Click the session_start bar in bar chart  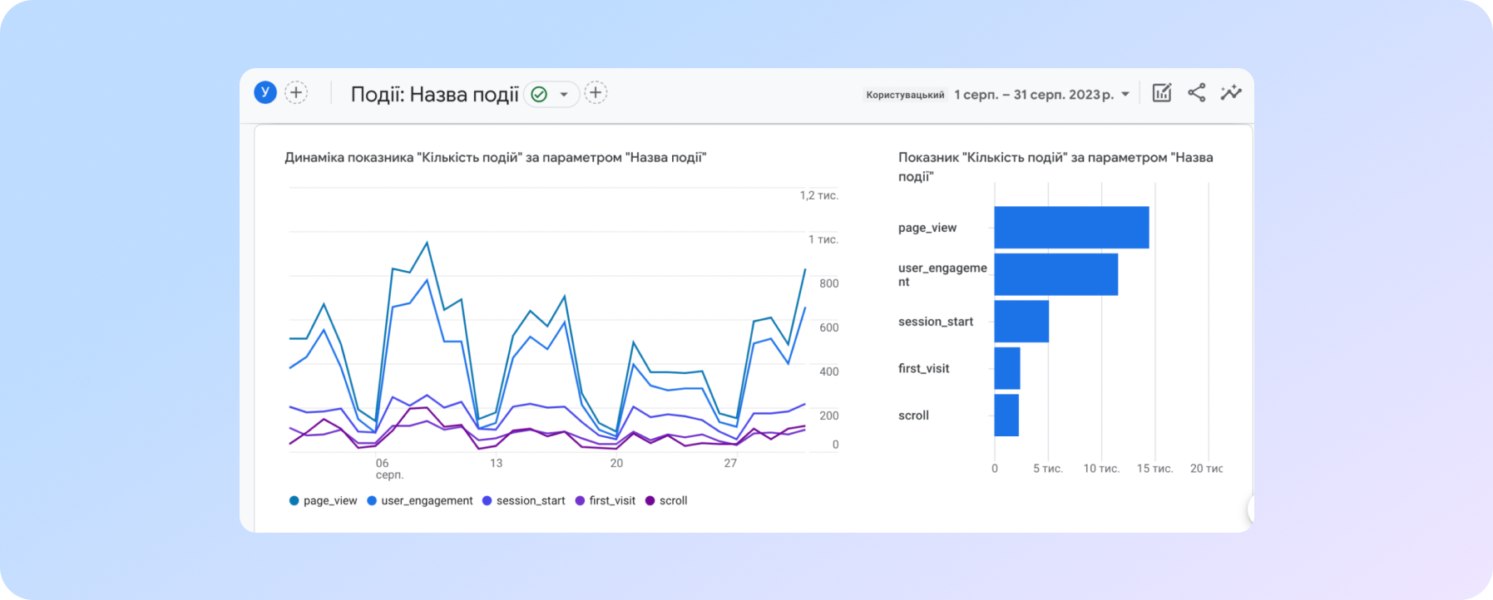(x=1021, y=322)
